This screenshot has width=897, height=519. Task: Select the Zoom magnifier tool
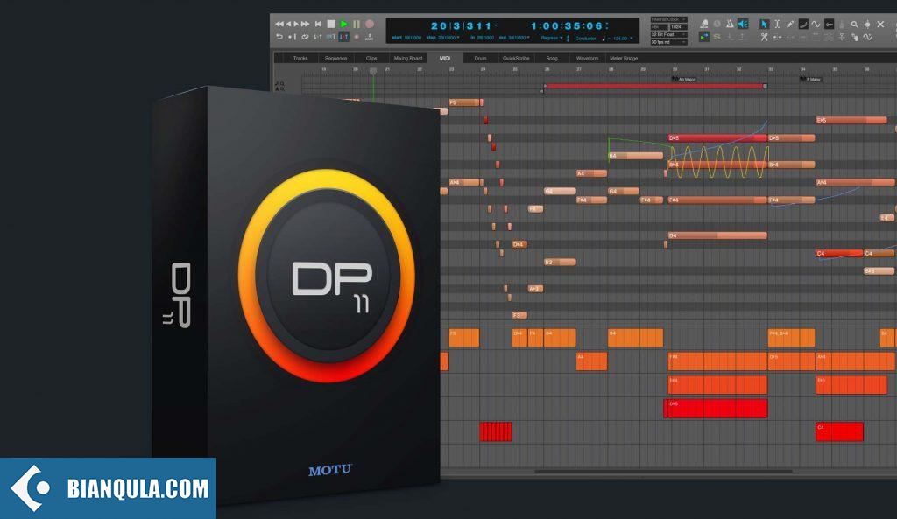(854, 24)
